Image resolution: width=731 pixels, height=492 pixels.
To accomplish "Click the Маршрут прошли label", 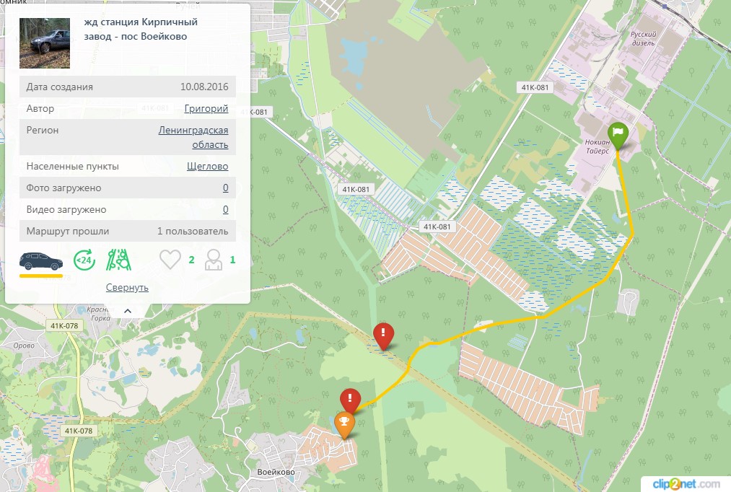I will coord(68,231).
